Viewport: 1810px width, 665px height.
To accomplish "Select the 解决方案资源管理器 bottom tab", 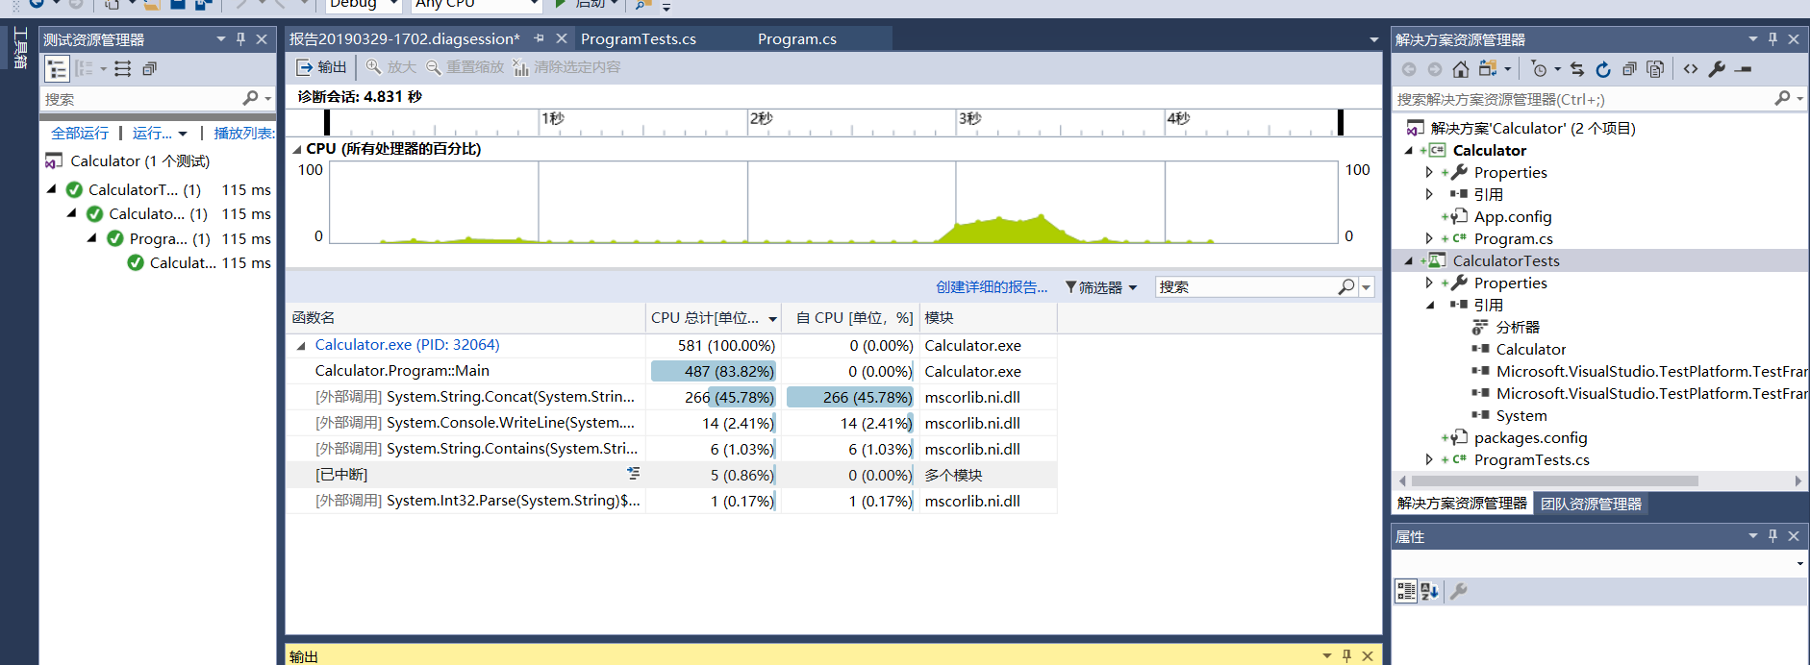I will click(1462, 504).
